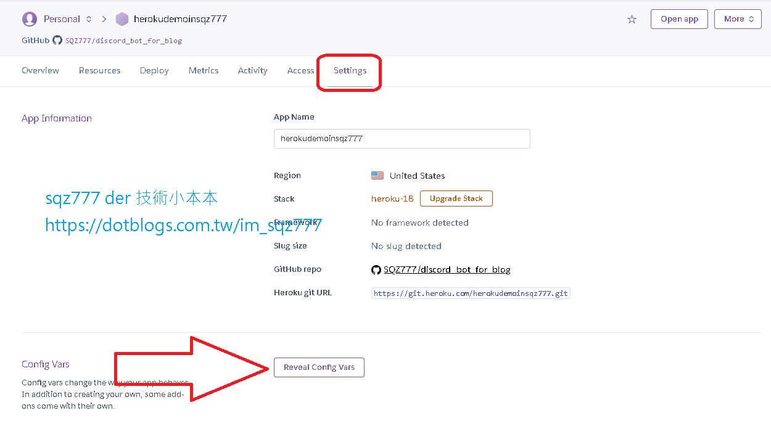Screen dimensions: 771x426
Task: Click the Config Vars section heading
Action: click(46, 364)
